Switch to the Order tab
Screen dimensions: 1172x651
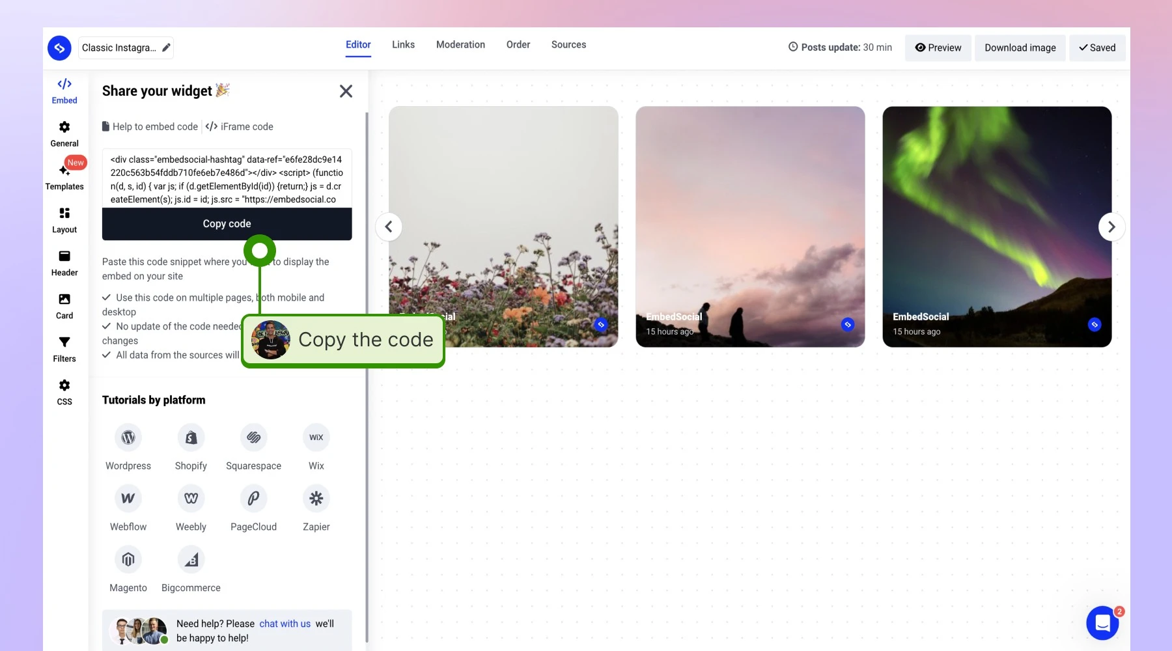pos(518,45)
